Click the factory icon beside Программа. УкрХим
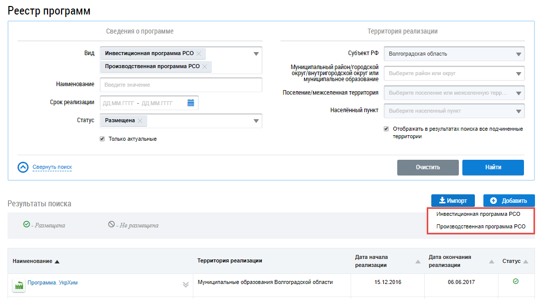Viewport: 541px width, 299px height. point(19,285)
